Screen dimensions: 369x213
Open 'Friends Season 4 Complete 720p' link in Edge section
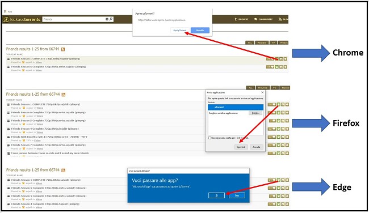45,204
